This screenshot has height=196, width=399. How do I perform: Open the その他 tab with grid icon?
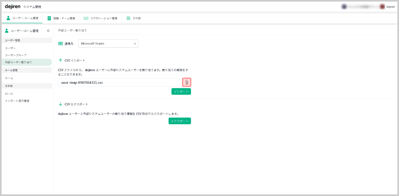[x=134, y=18]
